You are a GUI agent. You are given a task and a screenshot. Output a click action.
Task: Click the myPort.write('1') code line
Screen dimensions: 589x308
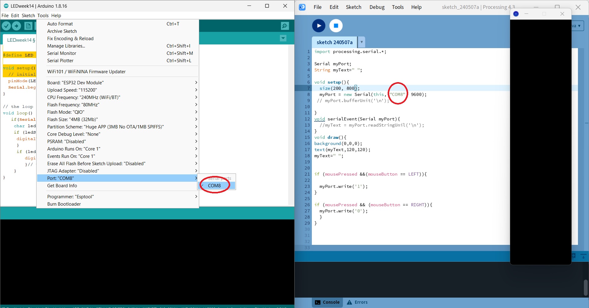[343, 186]
